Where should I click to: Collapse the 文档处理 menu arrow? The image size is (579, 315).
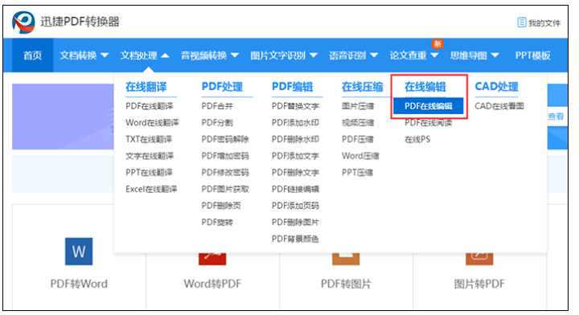click(165, 55)
